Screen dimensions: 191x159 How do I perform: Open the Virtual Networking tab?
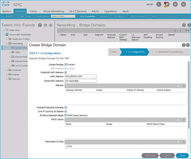53,11
